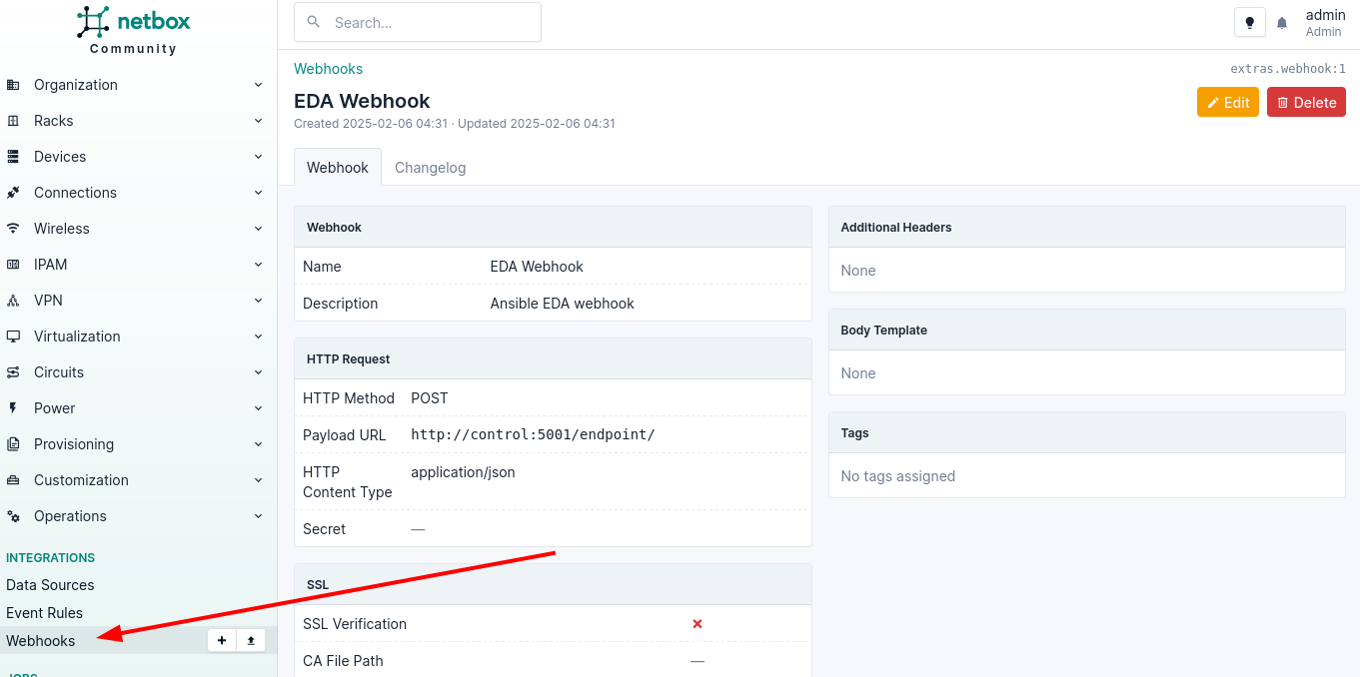The height and width of the screenshot is (677, 1360).
Task: Click the Additional Headers panel heading
Action: coord(896,228)
